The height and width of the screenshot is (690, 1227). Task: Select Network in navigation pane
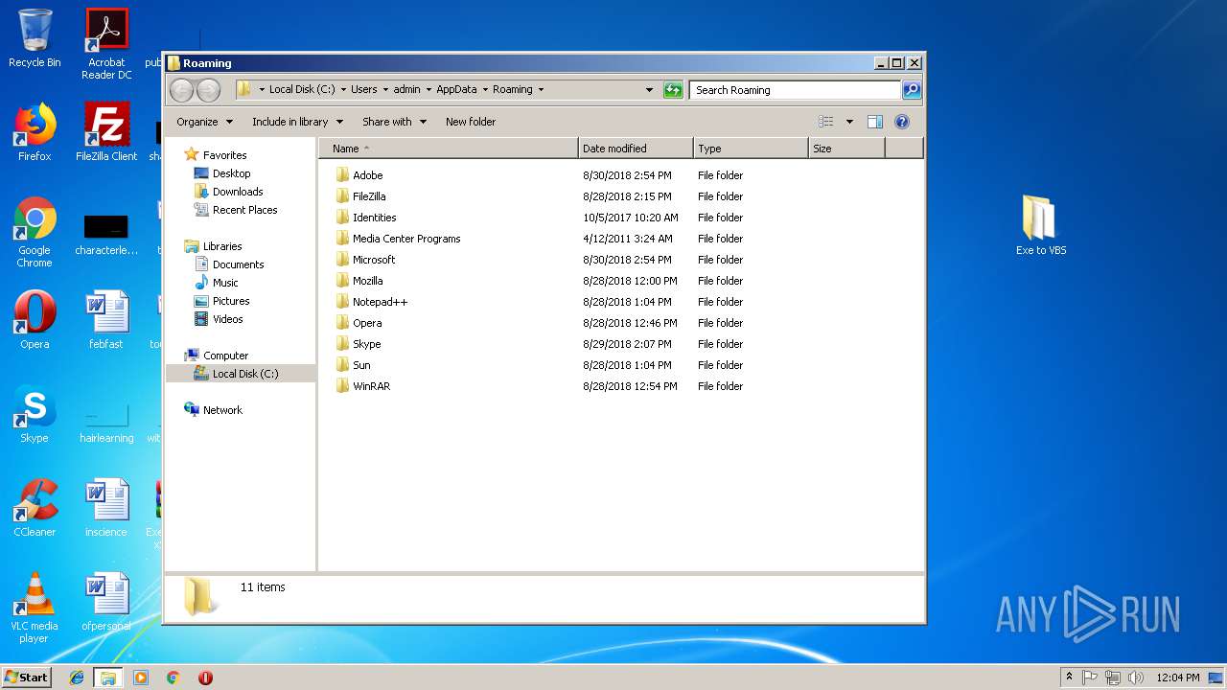point(222,410)
